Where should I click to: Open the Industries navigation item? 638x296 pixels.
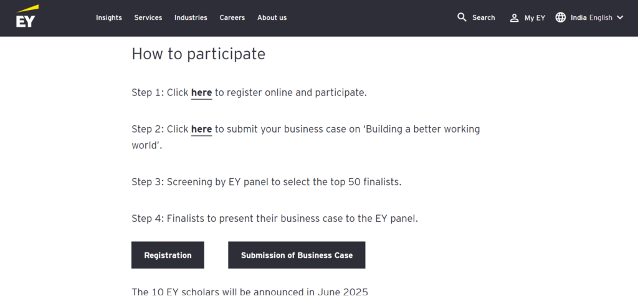coord(191,17)
